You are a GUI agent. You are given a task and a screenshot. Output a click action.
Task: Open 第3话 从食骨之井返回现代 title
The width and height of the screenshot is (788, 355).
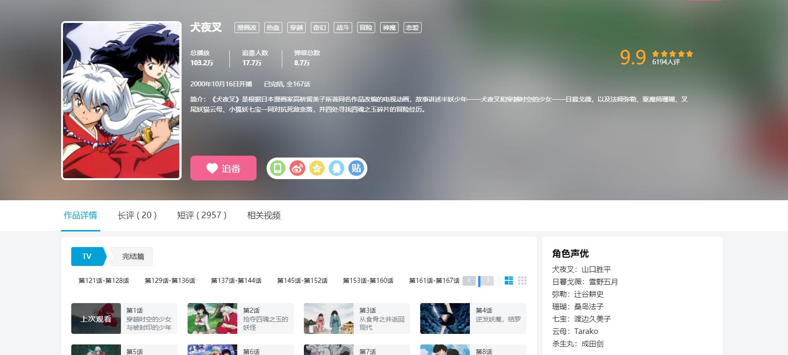click(382, 319)
